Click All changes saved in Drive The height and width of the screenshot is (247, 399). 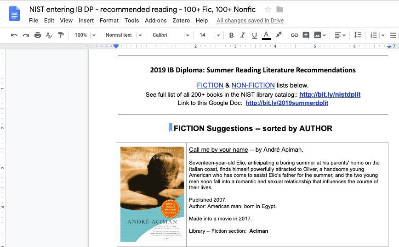[250, 21]
